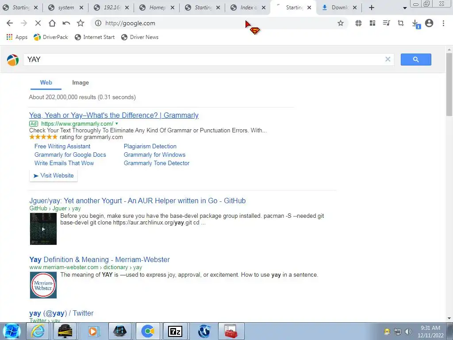Click the Visit Website button
This screenshot has height=340, width=453.
pyautogui.click(x=54, y=175)
